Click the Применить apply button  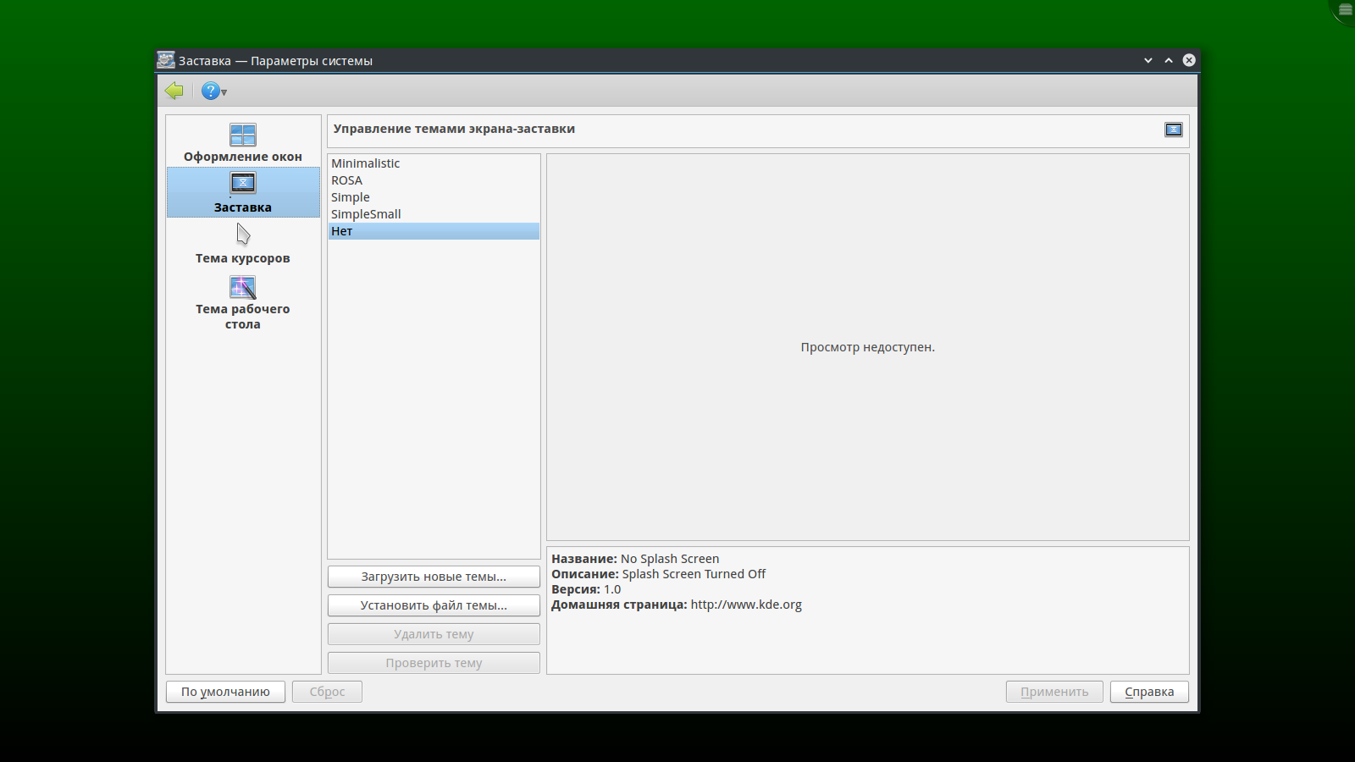(x=1054, y=692)
